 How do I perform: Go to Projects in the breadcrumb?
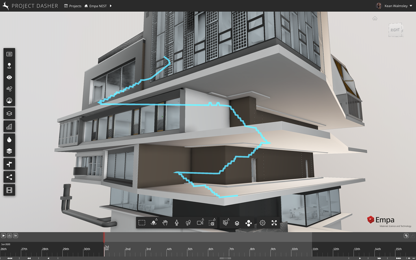click(x=73, y=6)
